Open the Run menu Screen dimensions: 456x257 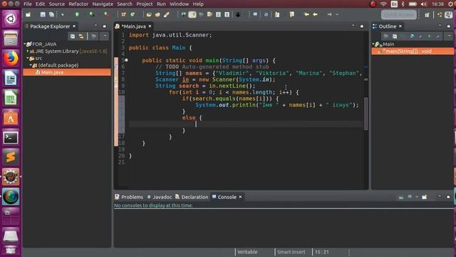tap(161, 4)
